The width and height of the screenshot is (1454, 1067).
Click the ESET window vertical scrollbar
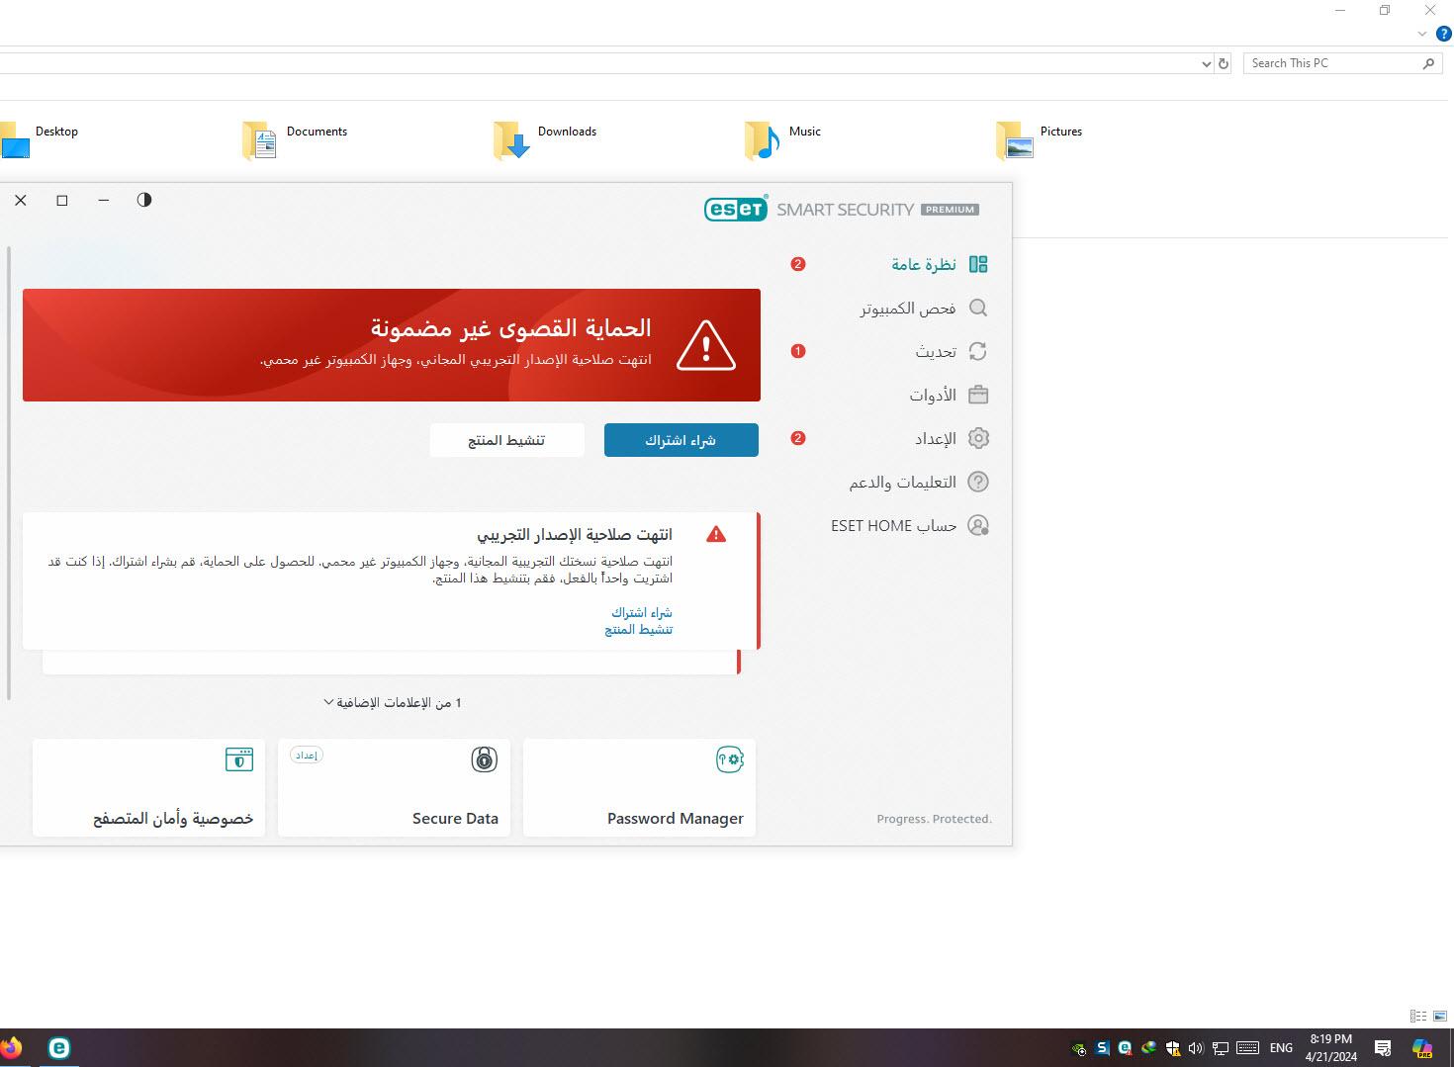9,473
